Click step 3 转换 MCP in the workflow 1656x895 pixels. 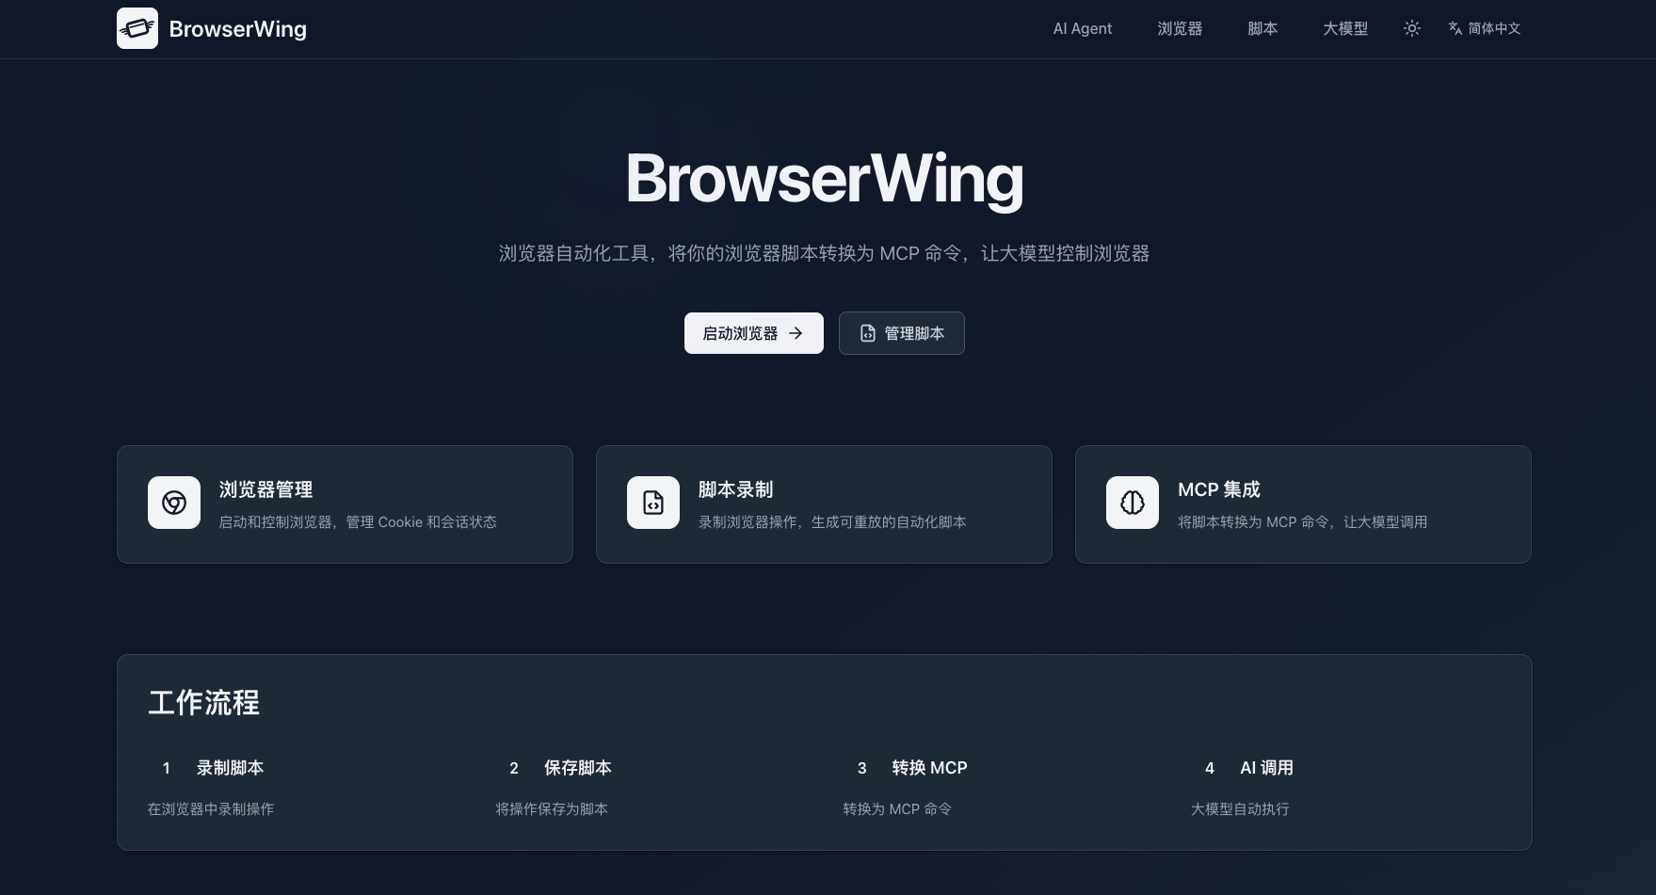click(929, 768)
